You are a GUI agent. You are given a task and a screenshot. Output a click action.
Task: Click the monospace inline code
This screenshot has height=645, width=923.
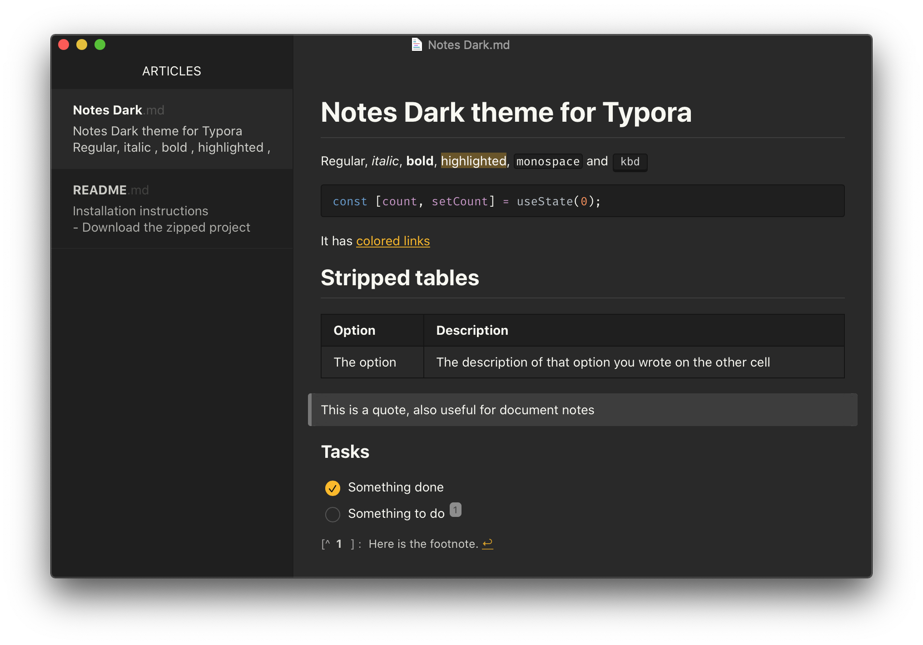point(548,162)
